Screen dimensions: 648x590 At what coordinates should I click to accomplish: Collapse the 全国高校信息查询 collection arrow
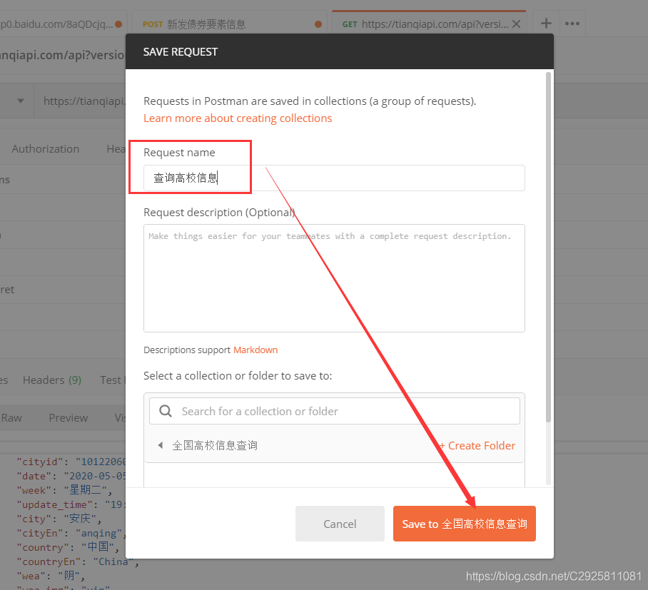click(161, 445)
